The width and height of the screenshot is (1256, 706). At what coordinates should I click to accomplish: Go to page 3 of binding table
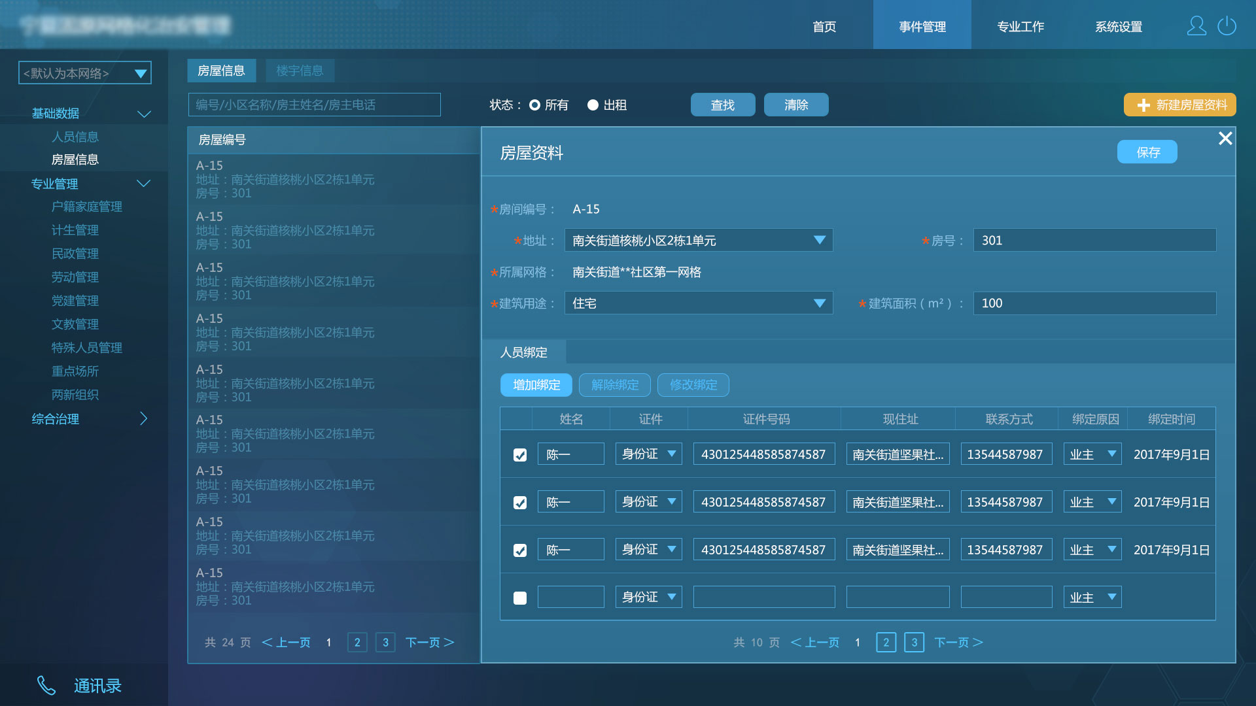[x=914, y=643]
